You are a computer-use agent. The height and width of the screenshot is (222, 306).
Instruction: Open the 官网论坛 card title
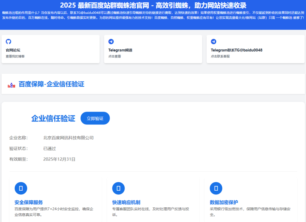point(13,50)
